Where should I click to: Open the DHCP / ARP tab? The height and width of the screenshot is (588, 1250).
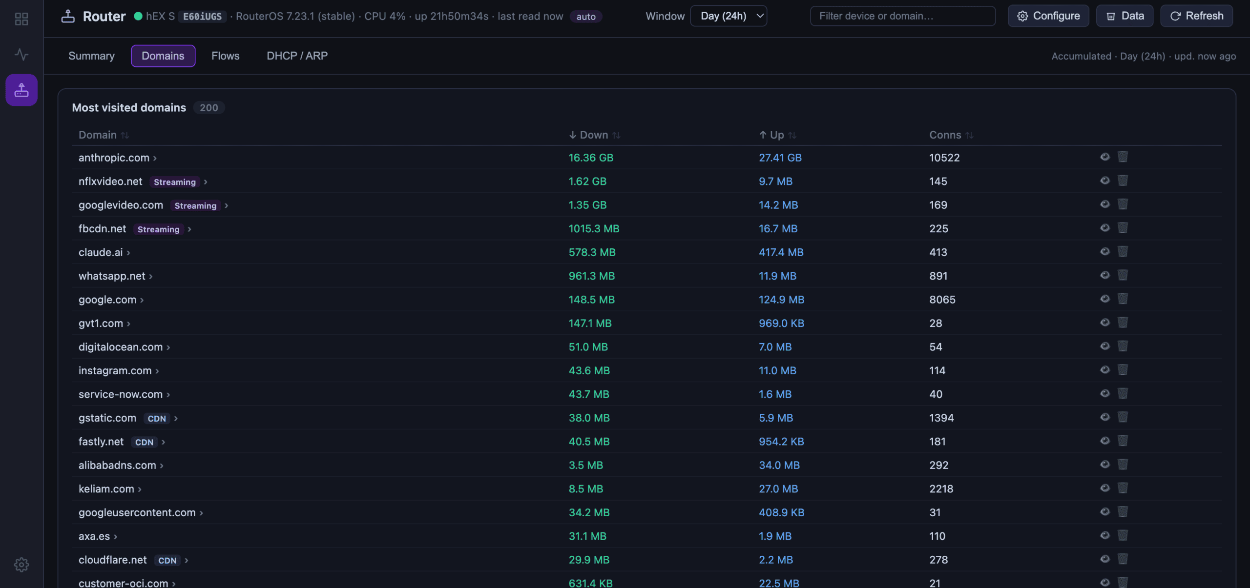tap(297, 56)
